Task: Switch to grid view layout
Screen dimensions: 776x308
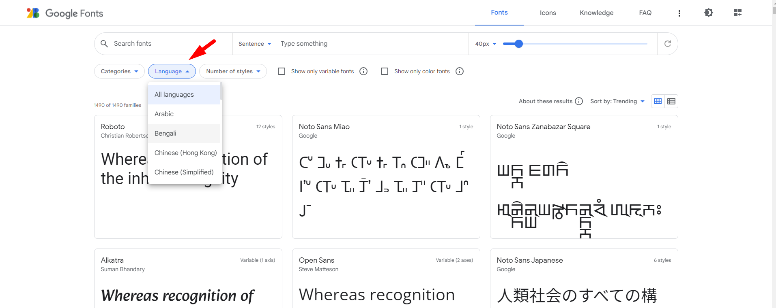Action: tap(658, 101)
